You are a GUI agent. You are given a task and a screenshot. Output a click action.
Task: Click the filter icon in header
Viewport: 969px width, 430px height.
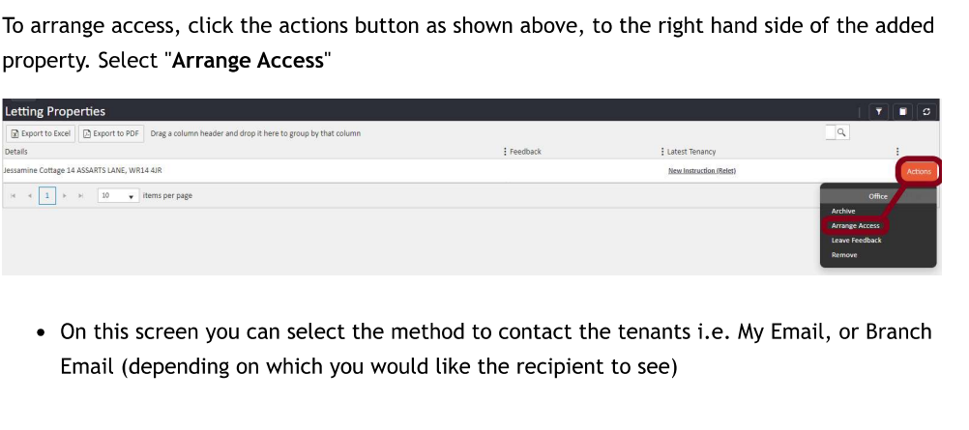(879, 111)
